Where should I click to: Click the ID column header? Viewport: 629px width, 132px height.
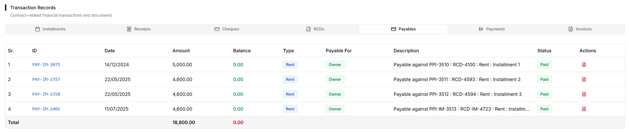(x=34, y=50)
